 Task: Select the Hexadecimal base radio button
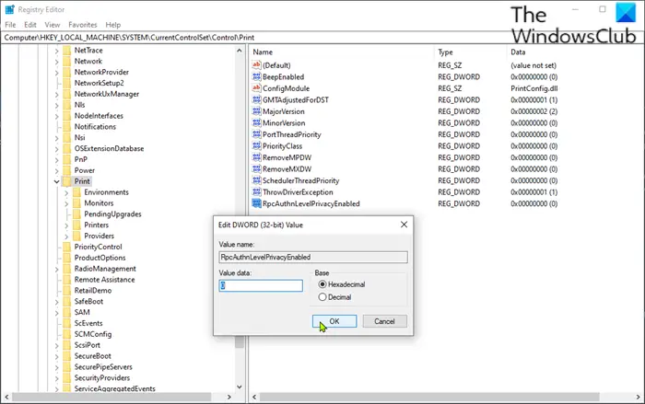(x=322, y=283)
